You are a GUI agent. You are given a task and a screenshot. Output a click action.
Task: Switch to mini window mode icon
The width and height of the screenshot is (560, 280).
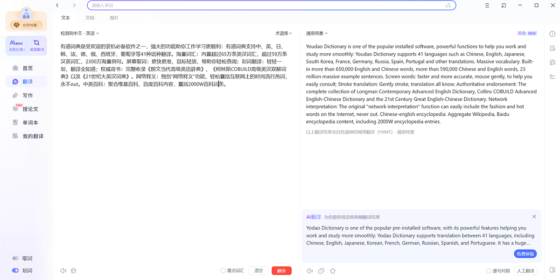click(504, 6)
